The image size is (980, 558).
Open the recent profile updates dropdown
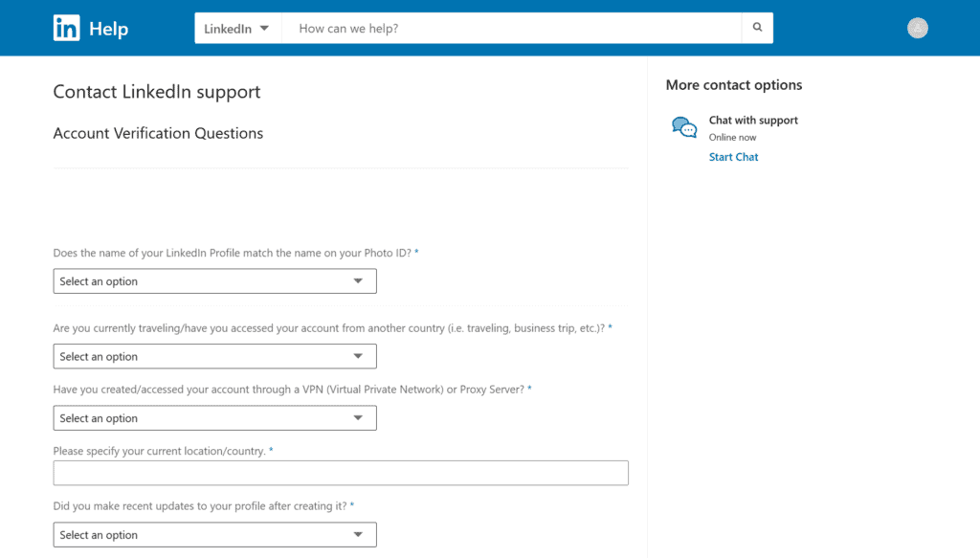point(215,535)
